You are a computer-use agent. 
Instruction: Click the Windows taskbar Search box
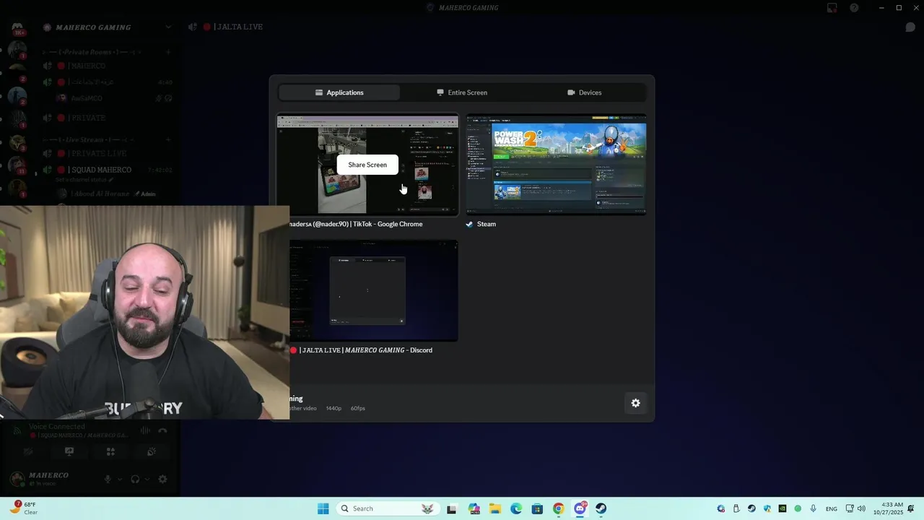tap(388, 508)
